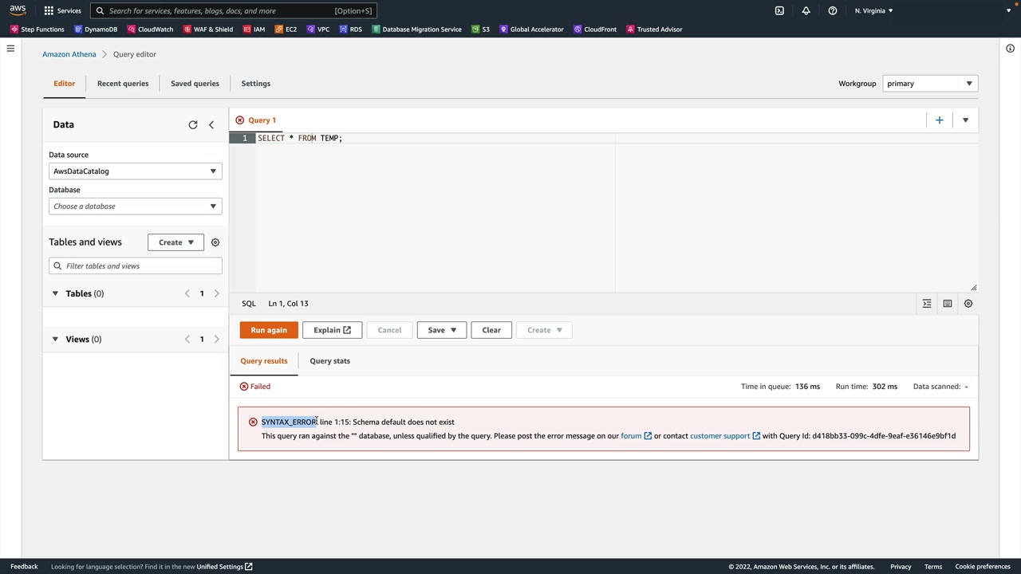Go to next Views page
1021x574 pixels.
click(216, 340)
